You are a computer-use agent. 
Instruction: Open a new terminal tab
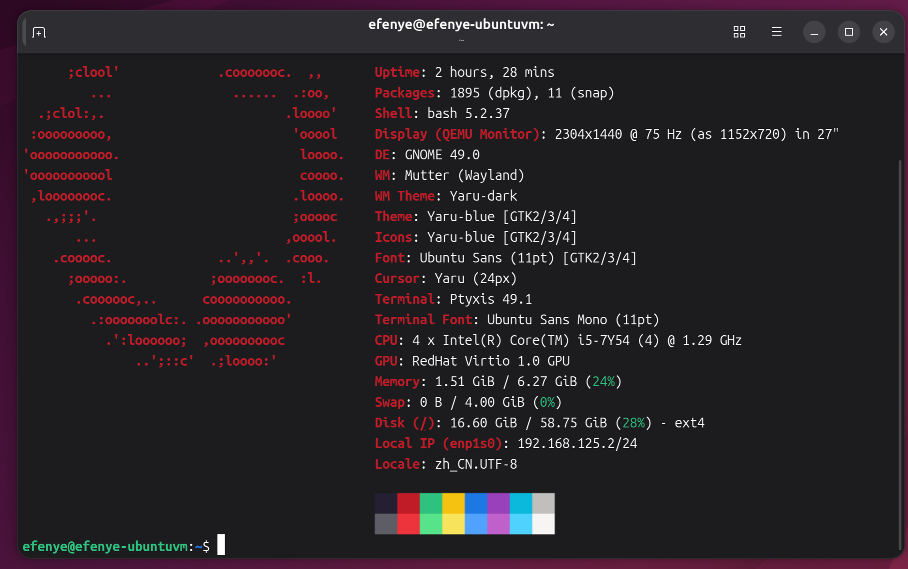pyautogui.click(x=39, y=32)
